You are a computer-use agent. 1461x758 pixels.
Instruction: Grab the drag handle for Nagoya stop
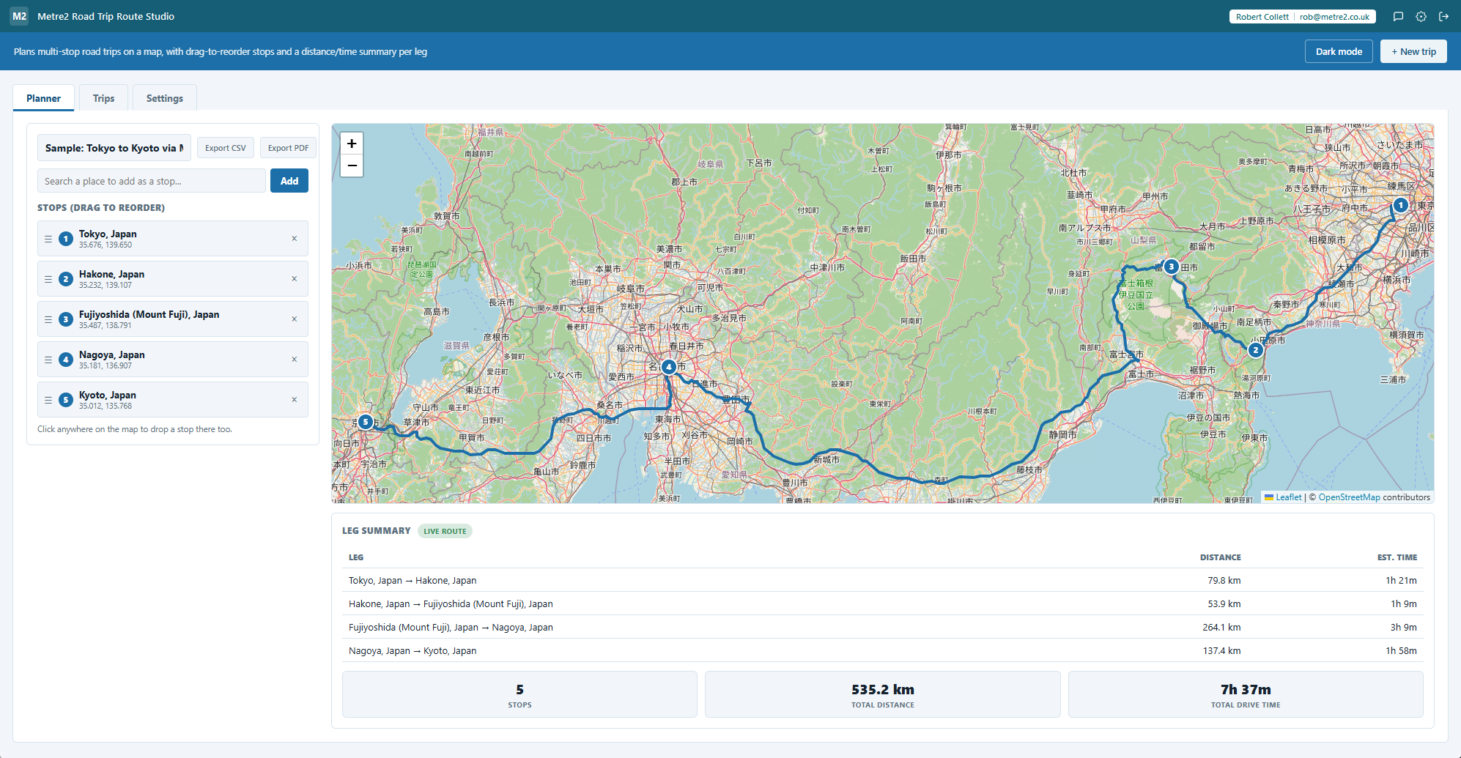(x=48, y=360)
